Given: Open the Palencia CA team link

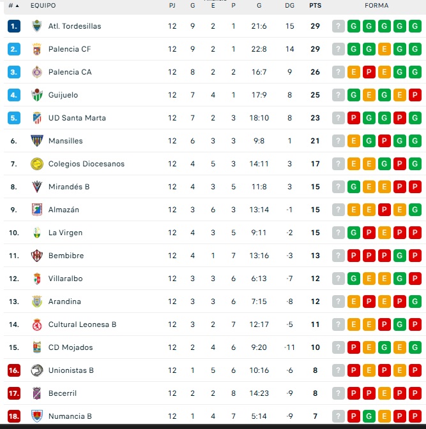Looking at the screenshot, I should pos(70,72).
